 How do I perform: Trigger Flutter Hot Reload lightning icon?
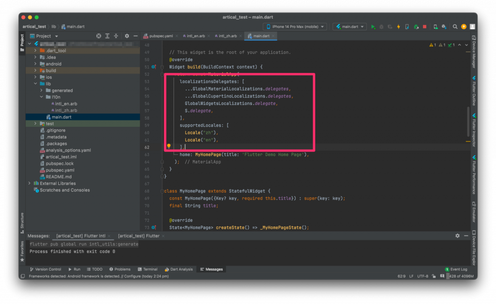tap(399, 27)
